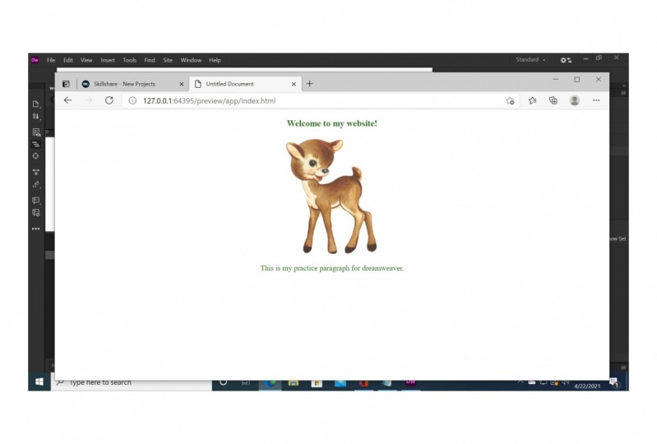The width and height of the screenshot is (657, 444).
Task: Reload the browser page
Action: tap(109, 100)
